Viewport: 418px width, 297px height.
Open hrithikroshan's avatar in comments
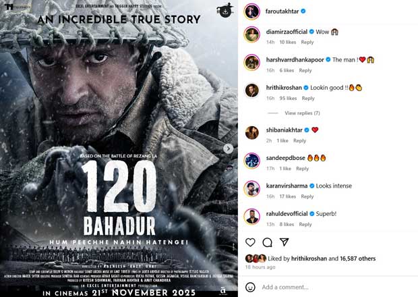coord(252,90)
